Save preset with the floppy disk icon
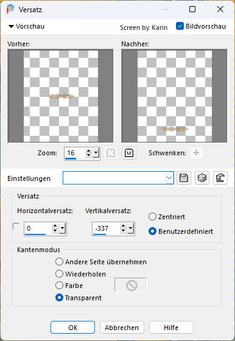The image size is (235, 341). pyautogui.click(x=184, y=178)
